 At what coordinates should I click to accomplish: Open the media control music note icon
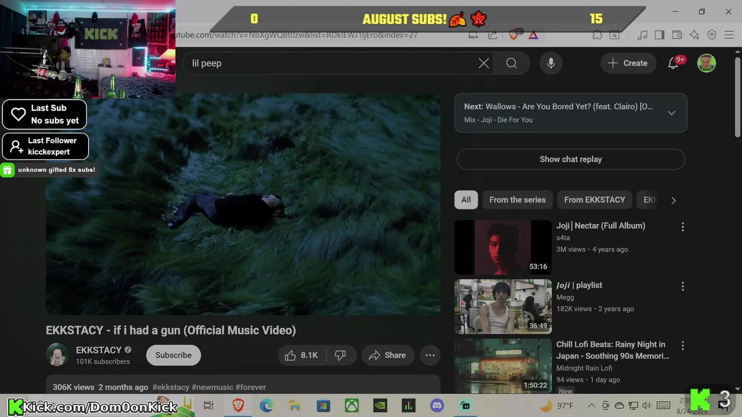642,35
